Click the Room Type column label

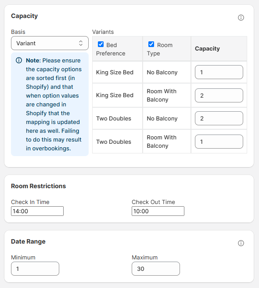(x=160, y=49)
